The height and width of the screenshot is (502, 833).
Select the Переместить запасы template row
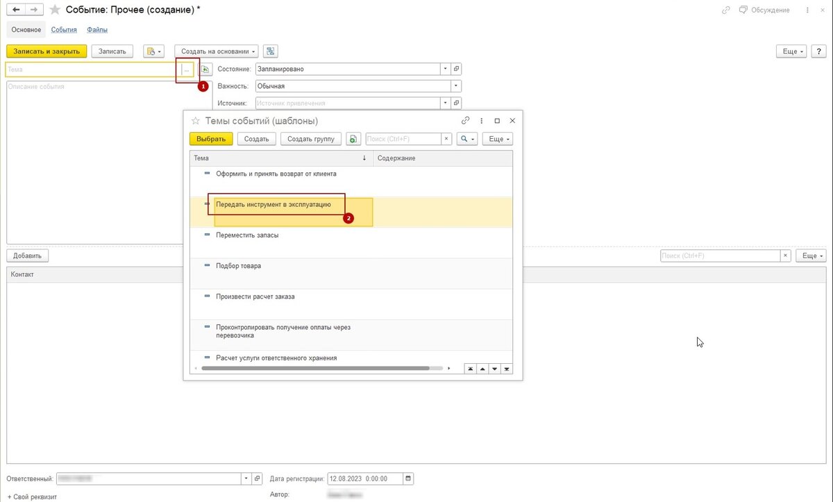tap(247, 235)
